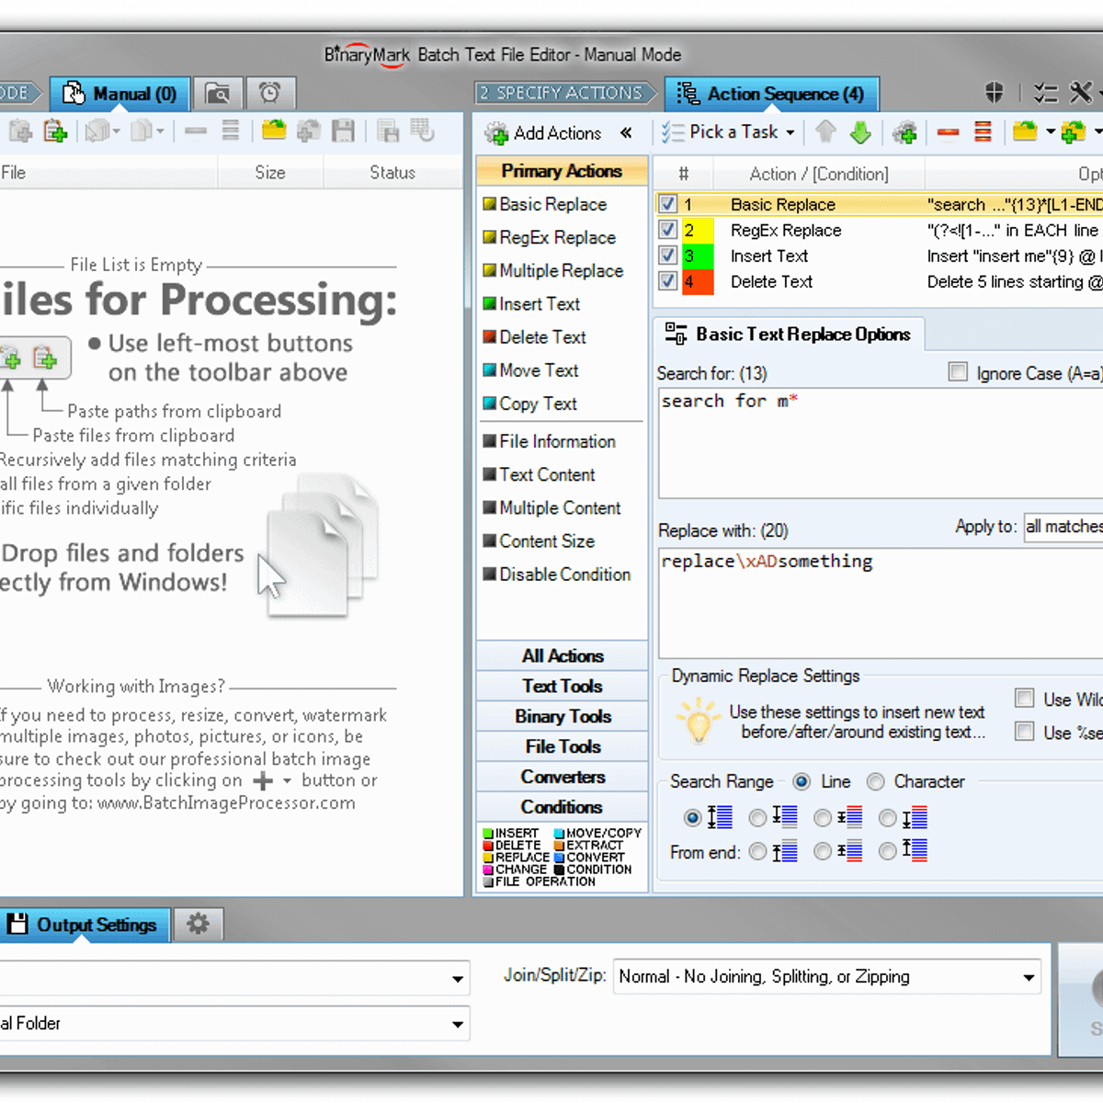Select the Output Settings tab
Screen dimensions: 1103x1103
(85, 925)
